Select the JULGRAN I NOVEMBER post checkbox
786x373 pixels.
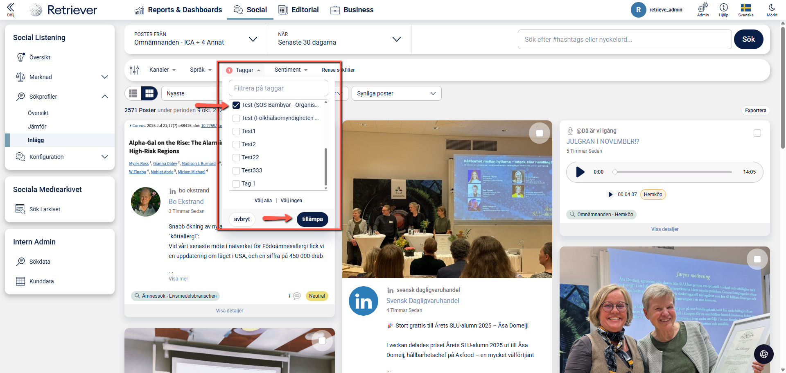757,133
